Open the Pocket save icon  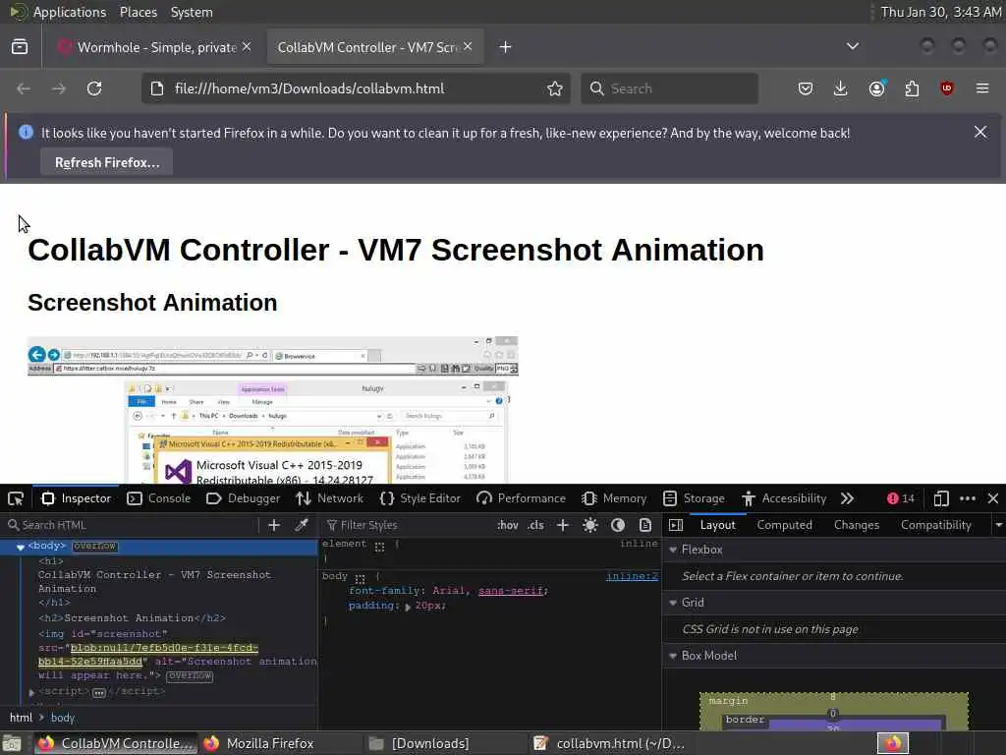806,88
